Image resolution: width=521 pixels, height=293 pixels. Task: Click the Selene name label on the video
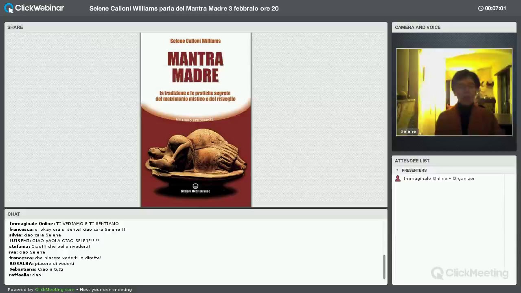pyautogui.click(x=408, y=131)
